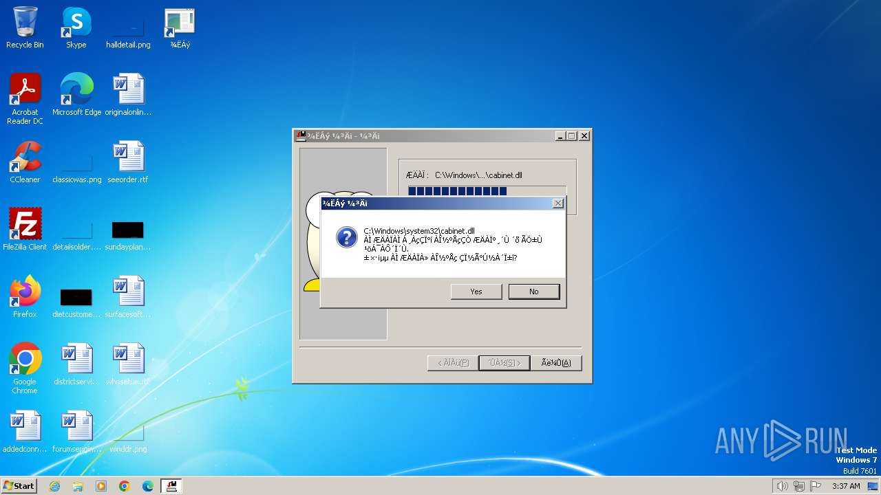Select surfacesoft Word document

click(128, 297)
